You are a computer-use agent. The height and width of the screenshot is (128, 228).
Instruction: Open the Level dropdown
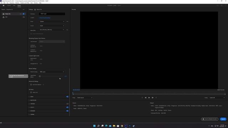pos(52,30)
